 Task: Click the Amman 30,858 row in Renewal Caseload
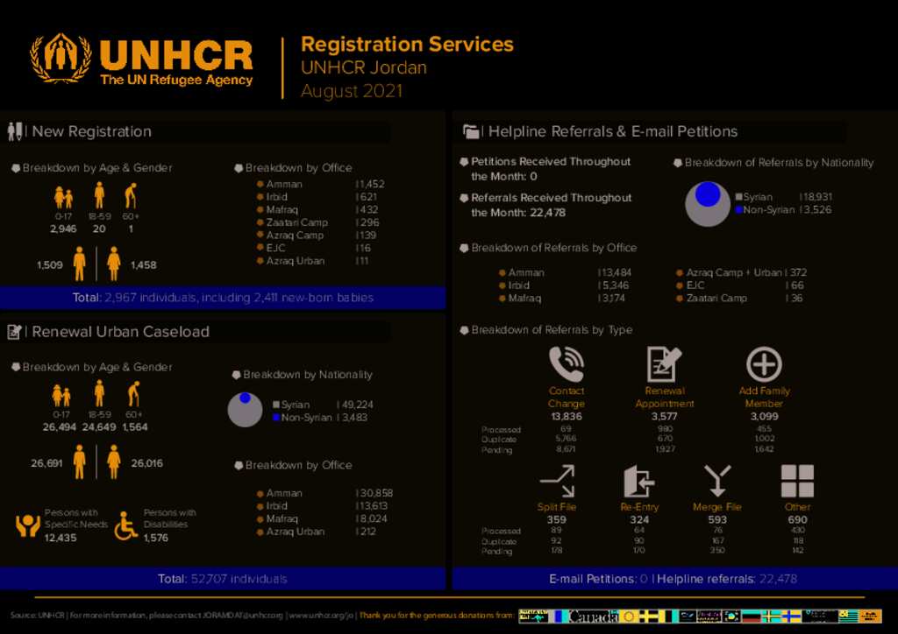[x=324, y=493]
